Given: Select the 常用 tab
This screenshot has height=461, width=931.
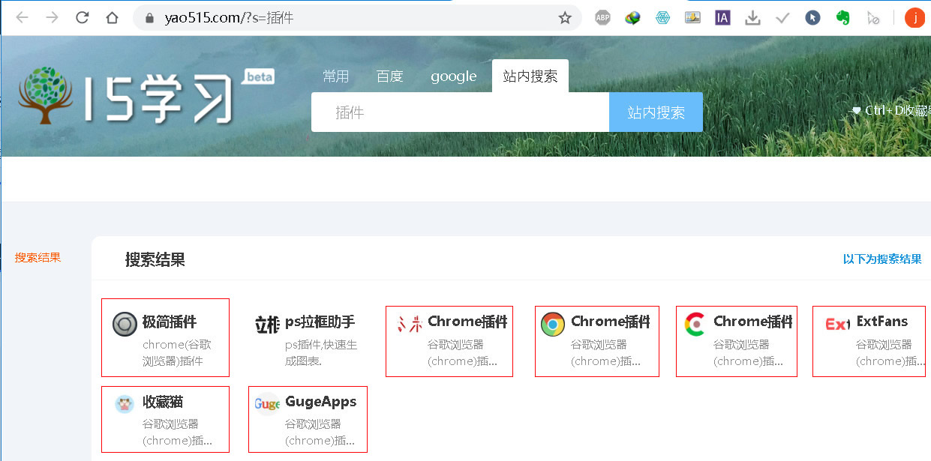Looking at the screenshot, I should (336, 76).
